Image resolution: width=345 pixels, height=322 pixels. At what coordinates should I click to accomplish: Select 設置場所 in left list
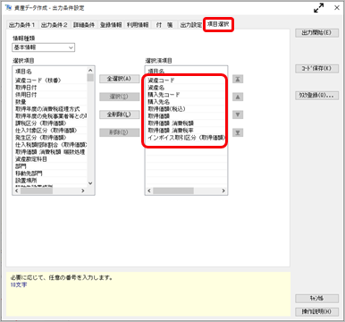50,181
